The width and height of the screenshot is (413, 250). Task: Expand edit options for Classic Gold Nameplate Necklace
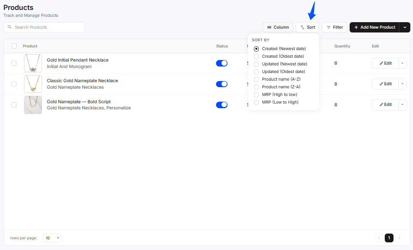pos(402,84)
